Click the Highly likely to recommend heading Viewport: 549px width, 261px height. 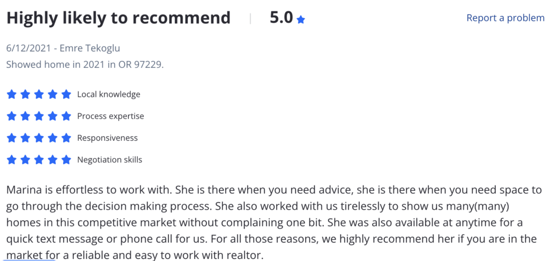(x=118, y=18)
